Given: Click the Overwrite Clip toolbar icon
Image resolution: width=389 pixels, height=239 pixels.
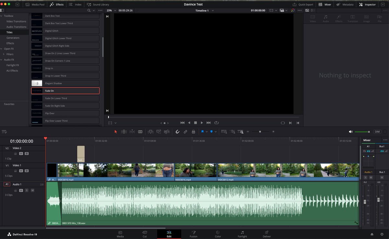Looking at the screenshot, I should [159, 132].
